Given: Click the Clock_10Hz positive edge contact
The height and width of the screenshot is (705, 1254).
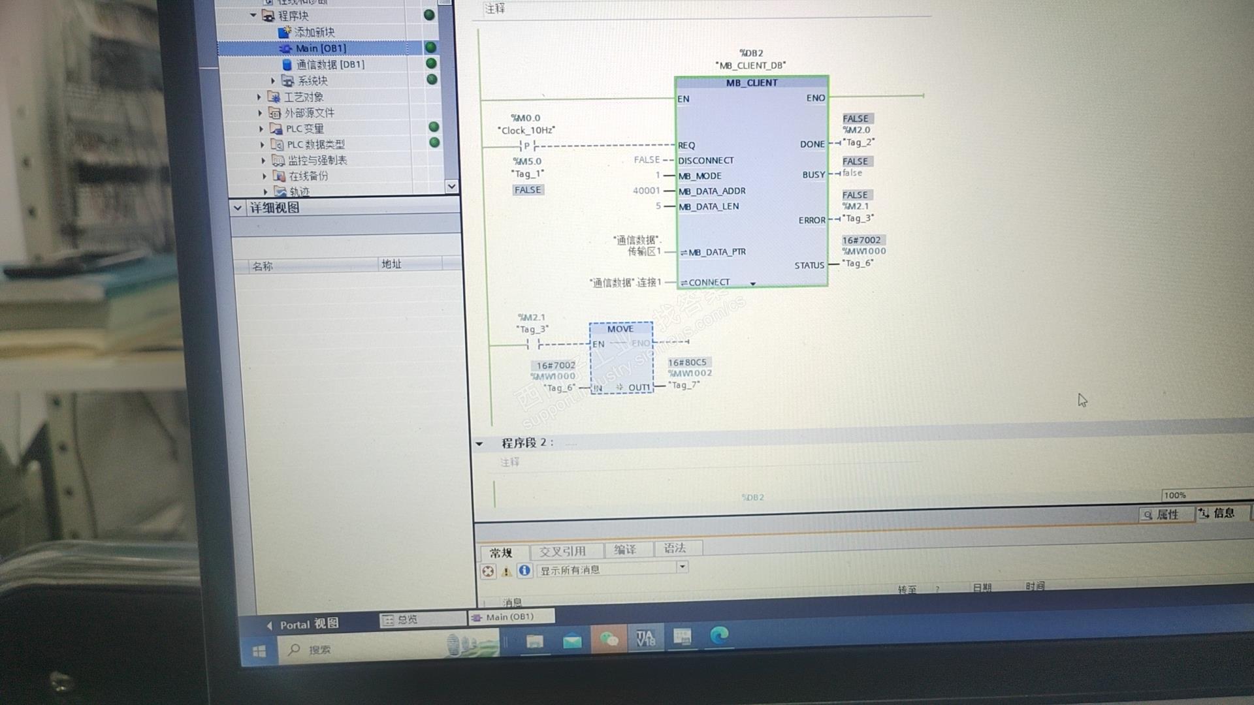Looking at the screenshot, I should click(527, 146).
